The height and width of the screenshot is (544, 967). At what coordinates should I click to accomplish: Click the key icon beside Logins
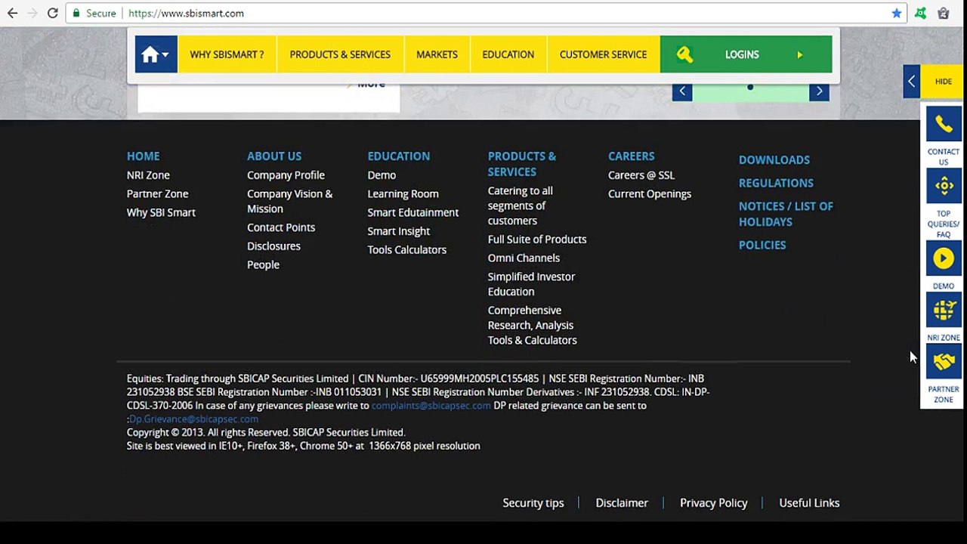(x=684, y=54)
